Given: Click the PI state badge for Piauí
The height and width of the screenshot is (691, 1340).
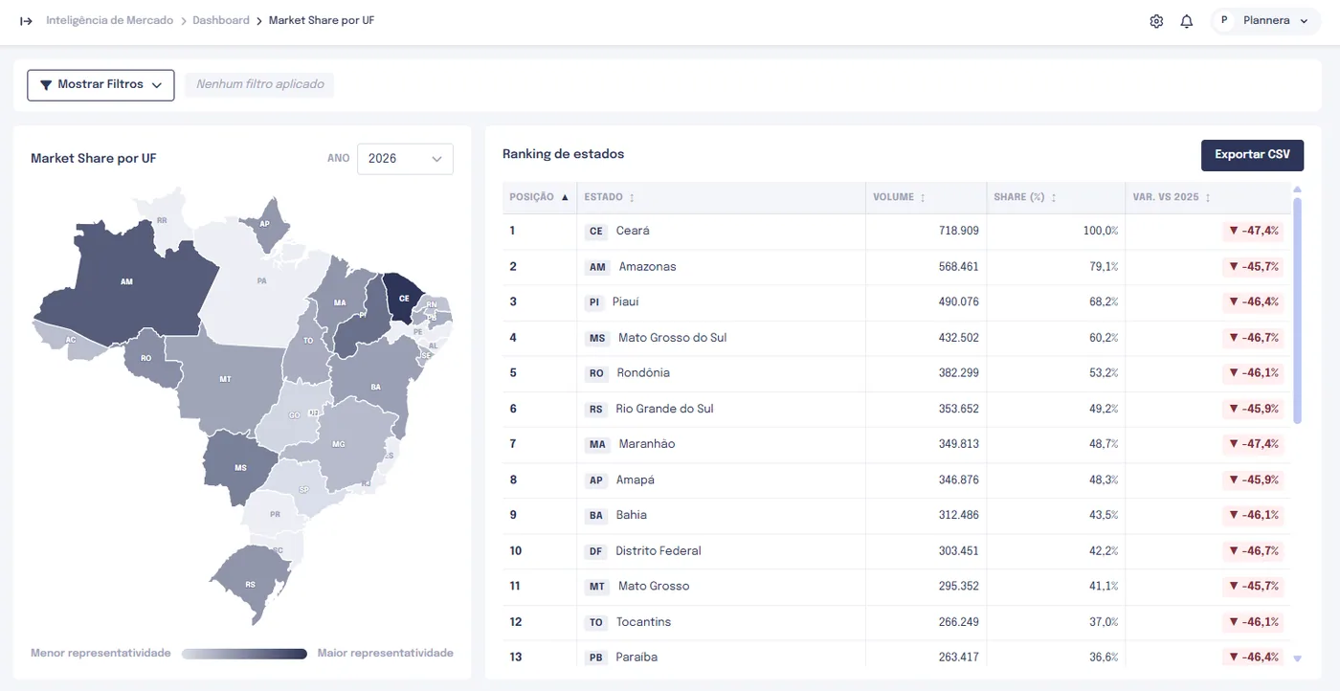Looking at the screenshot, I should 594,302.
